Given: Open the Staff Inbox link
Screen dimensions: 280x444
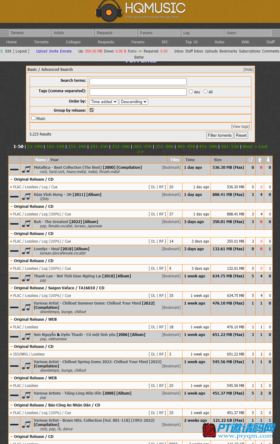Looking at the screenshot, I should (x=194, y=51).
